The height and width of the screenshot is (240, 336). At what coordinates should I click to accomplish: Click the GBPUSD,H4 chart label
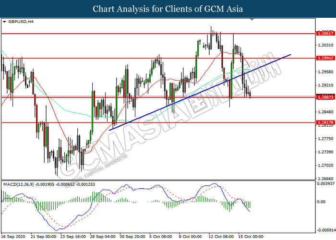[21, 22]
